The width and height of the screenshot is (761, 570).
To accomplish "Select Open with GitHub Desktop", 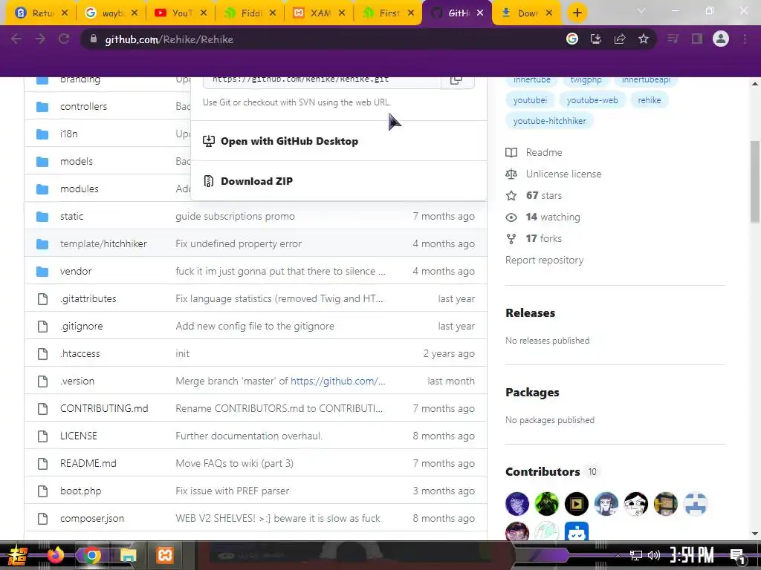I will pyautogui.click(x=289, y=141).
